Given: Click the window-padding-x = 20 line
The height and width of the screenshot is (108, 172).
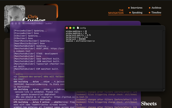Looking at the screenshot, I should point(76,31).
